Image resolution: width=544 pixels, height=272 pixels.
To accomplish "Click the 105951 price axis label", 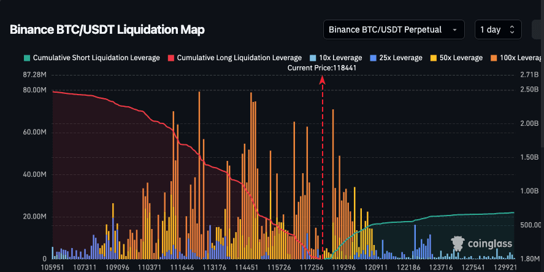I will point(52,268).
